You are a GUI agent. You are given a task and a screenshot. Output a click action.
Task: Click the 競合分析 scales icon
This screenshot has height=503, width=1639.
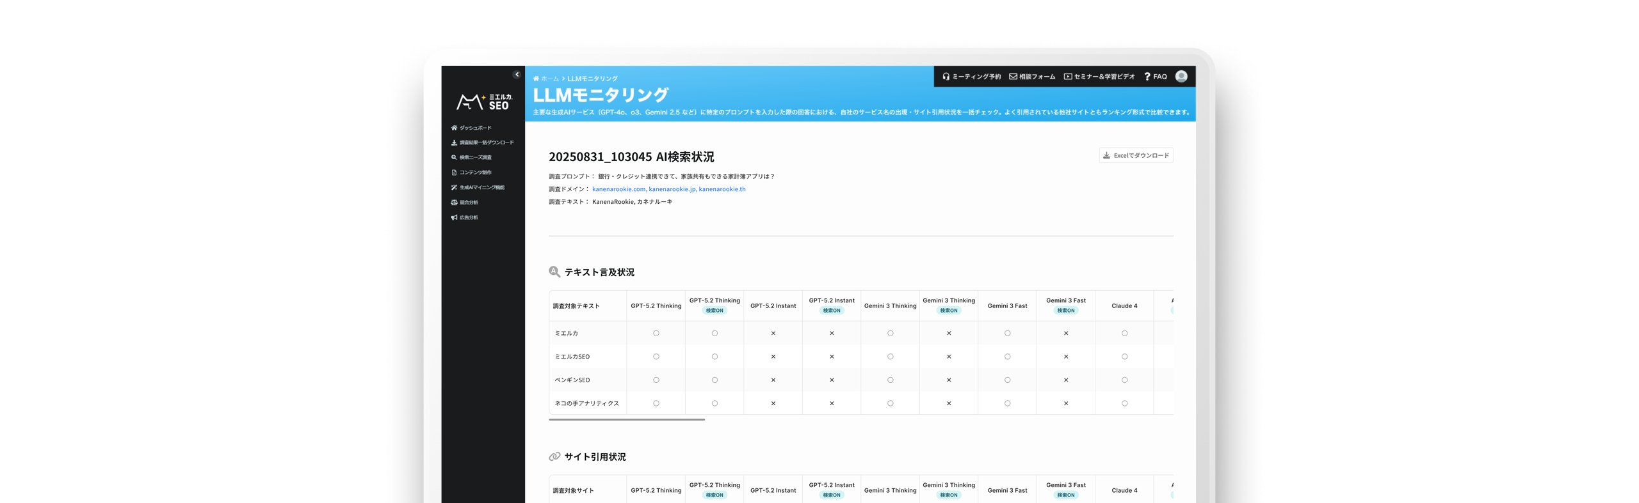pyautogui.click(x=454, y=203)
